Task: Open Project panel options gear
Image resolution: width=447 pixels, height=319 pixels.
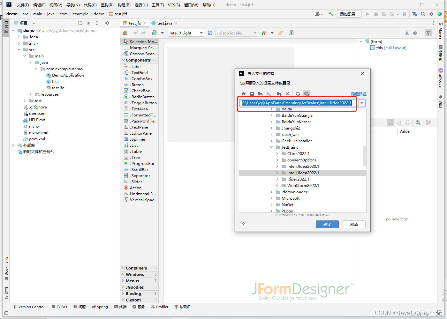Action: (x=107, y=23)
